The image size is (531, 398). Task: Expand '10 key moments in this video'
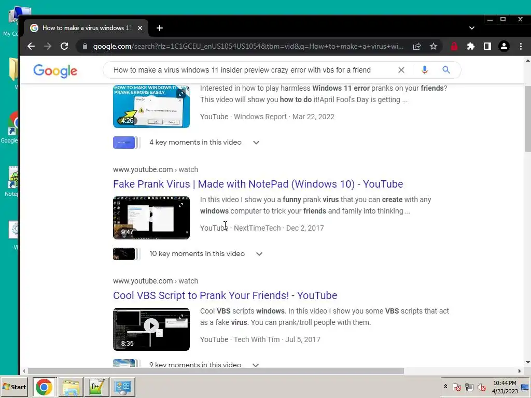[259, 254]
